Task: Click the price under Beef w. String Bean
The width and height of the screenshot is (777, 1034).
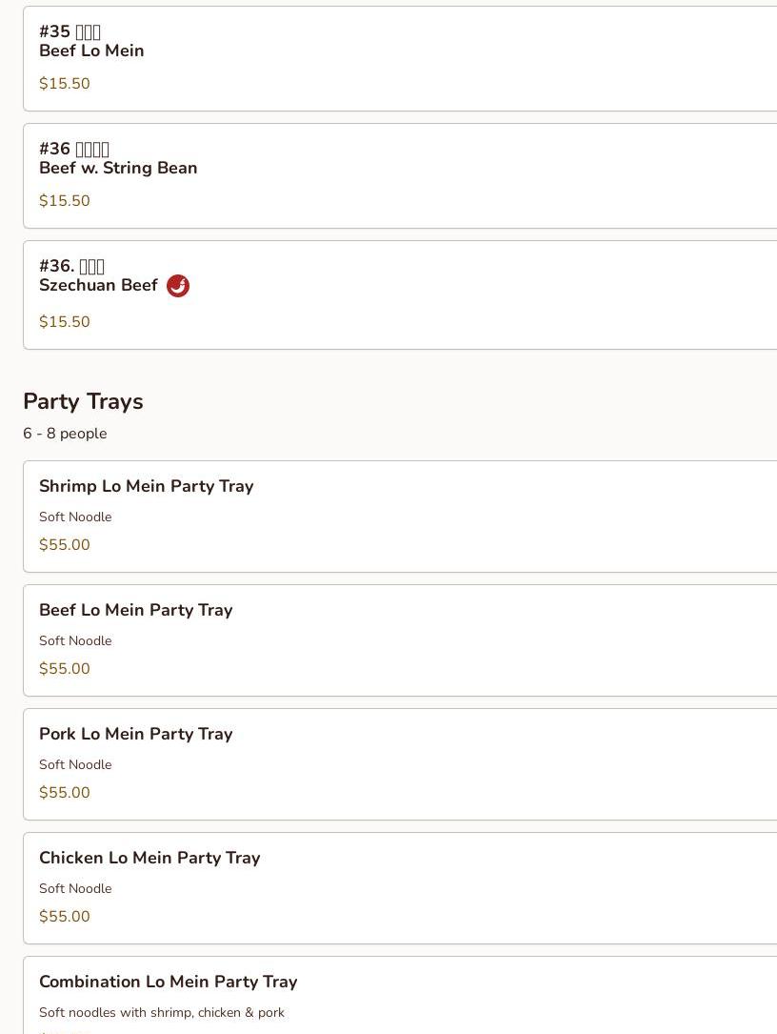Action: click(65, 201)
